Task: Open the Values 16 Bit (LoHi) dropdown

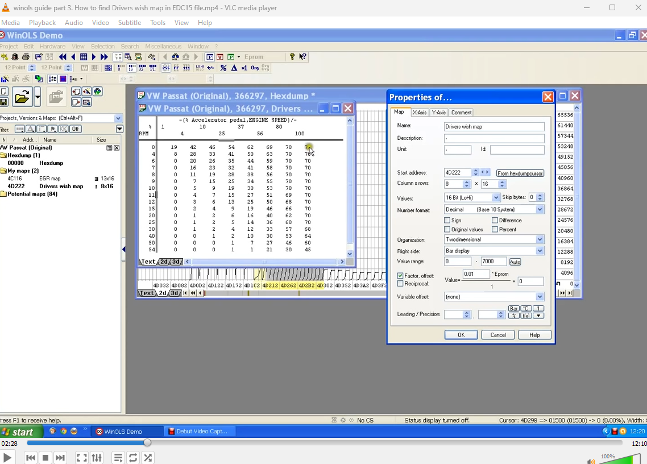Action: click(496, 198)
